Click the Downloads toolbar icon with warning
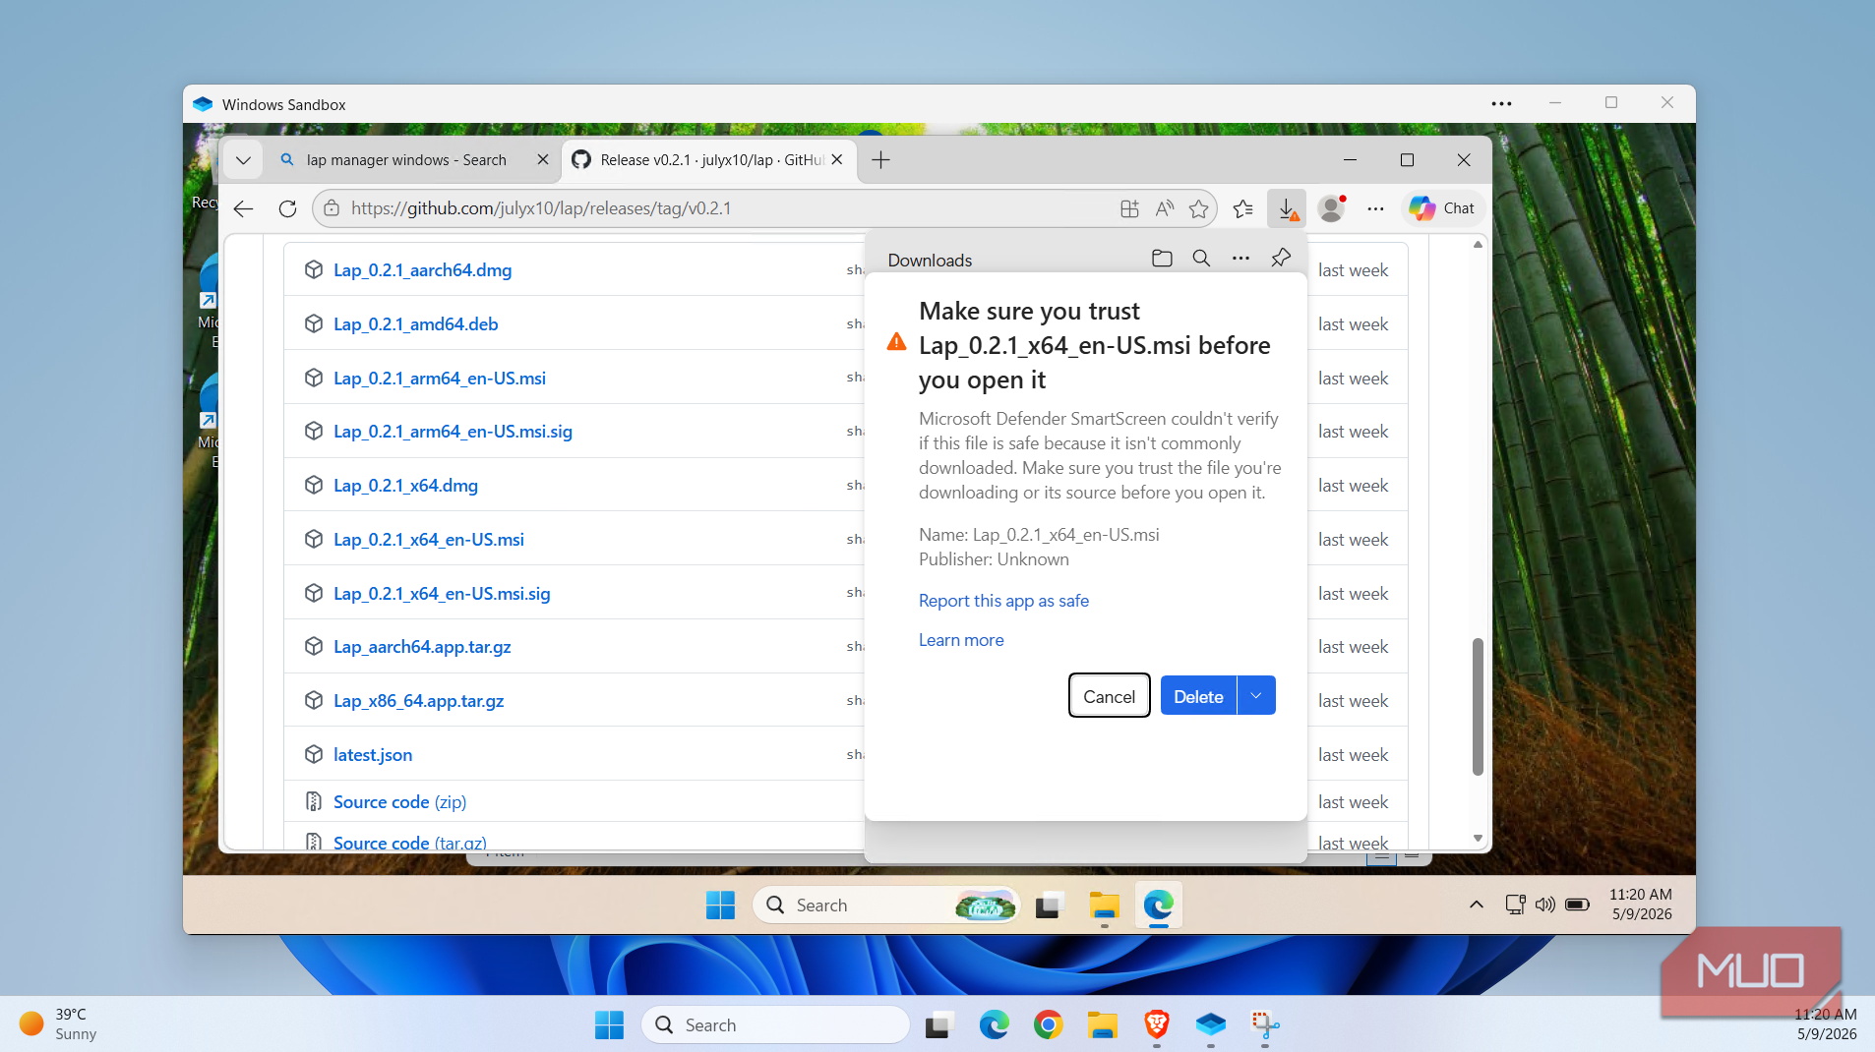Screen dimensions: 1875x1052 tap(1287, 208)
